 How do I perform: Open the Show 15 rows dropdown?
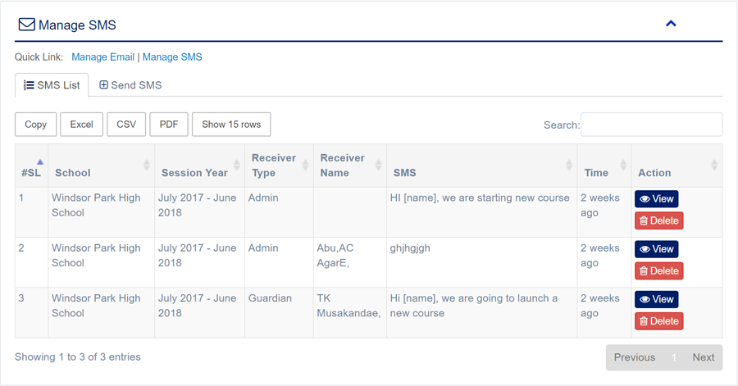[x=231, y=125]
